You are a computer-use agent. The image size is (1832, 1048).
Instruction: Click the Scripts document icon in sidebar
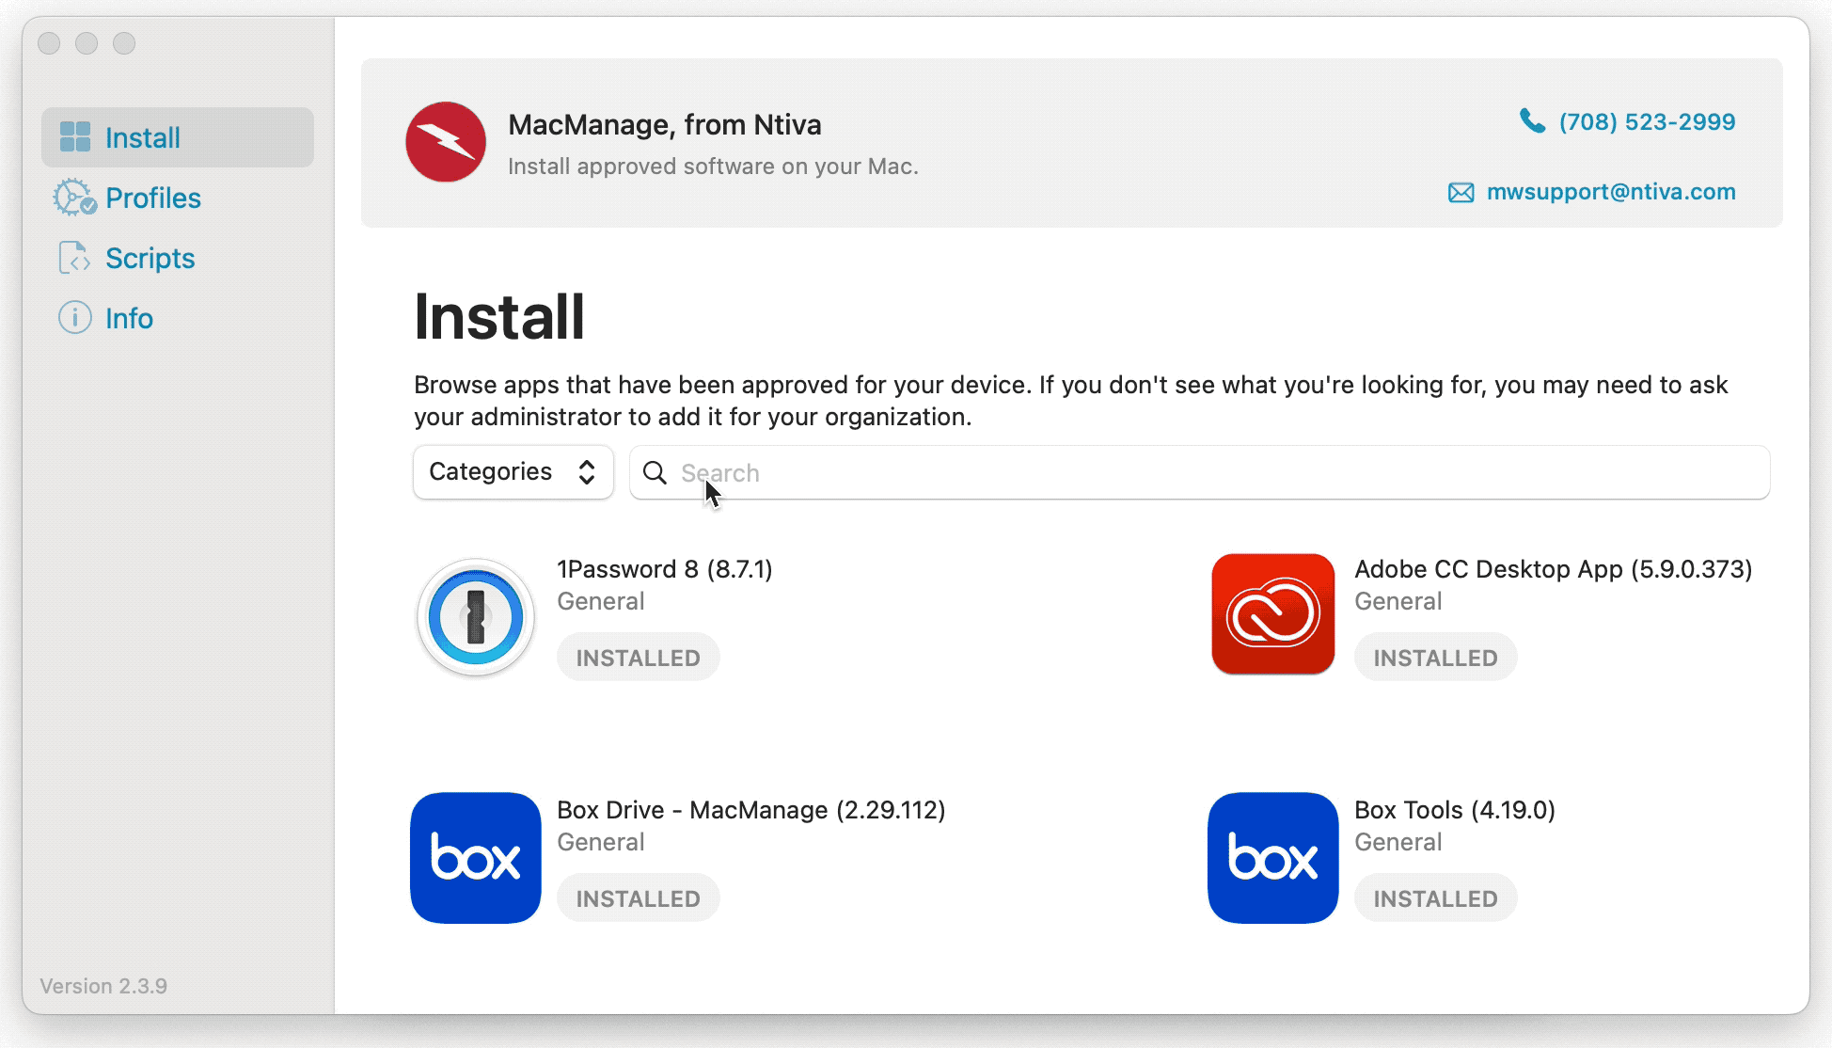pos(74,258)
